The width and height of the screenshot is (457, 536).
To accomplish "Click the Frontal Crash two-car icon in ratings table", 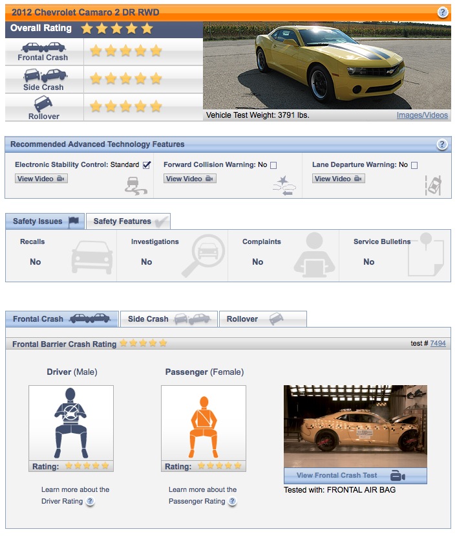I will pyautogui.click(x=44, y=47).
